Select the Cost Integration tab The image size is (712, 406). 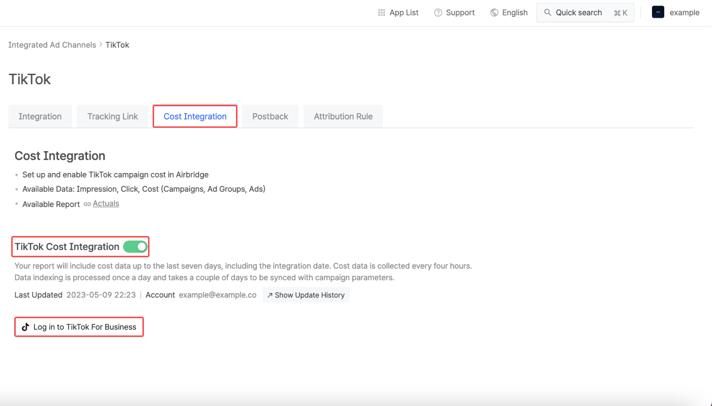195,116
